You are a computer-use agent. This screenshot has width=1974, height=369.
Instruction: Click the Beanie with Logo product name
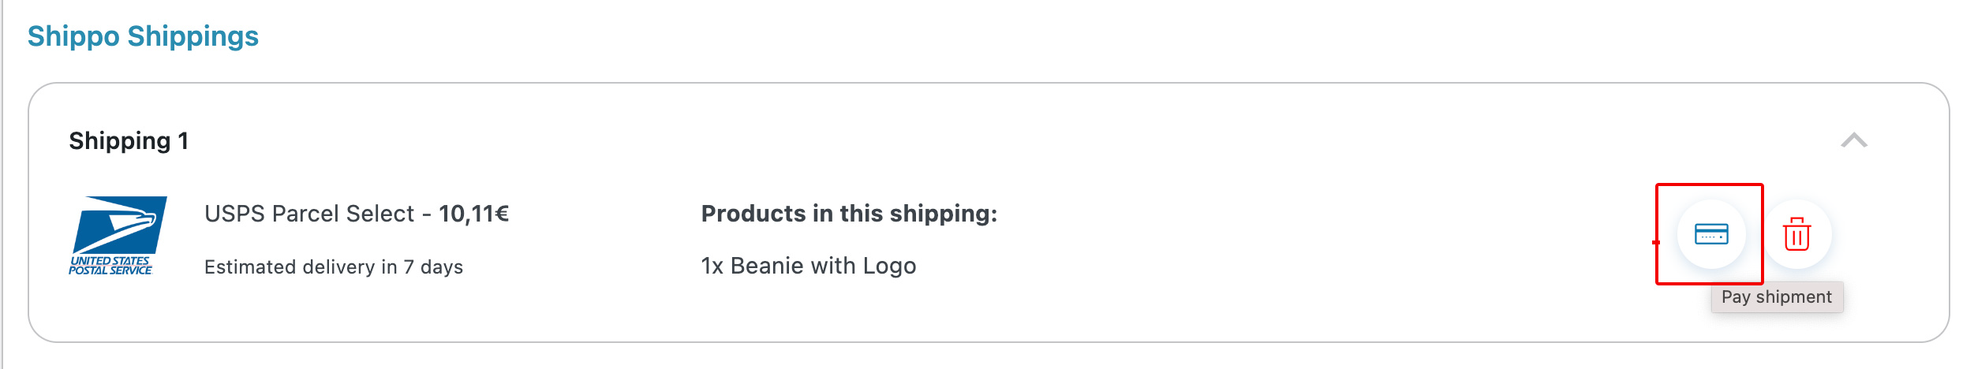coord(823,266)
